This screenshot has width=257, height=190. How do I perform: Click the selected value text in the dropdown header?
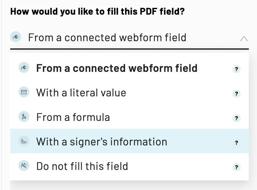click(x=107, y=37)
